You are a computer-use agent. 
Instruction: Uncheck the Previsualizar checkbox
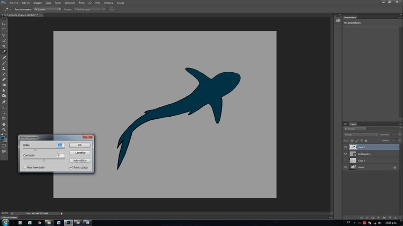[71, 167]
